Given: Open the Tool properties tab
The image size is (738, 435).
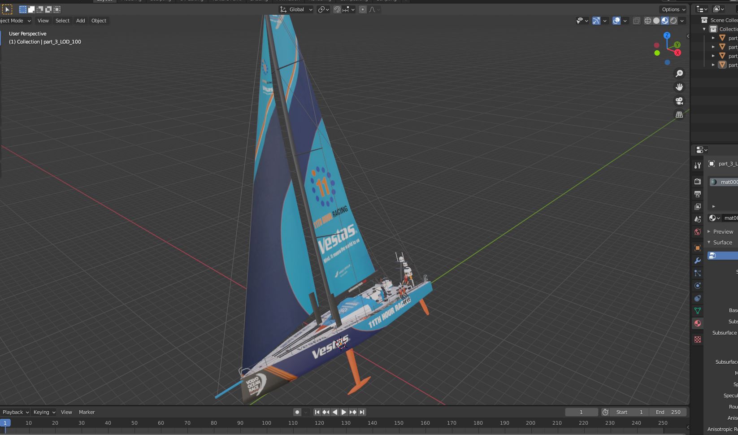Looking at the screenshot, I should point(698,165).
